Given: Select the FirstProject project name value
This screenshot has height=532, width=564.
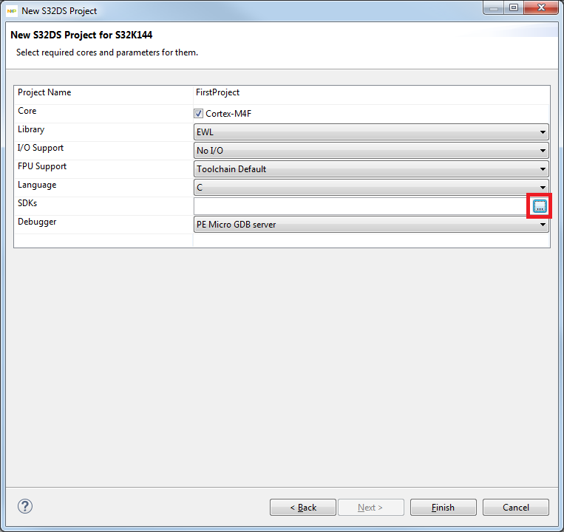Looking at the screenshot, I should coord(217,92).
